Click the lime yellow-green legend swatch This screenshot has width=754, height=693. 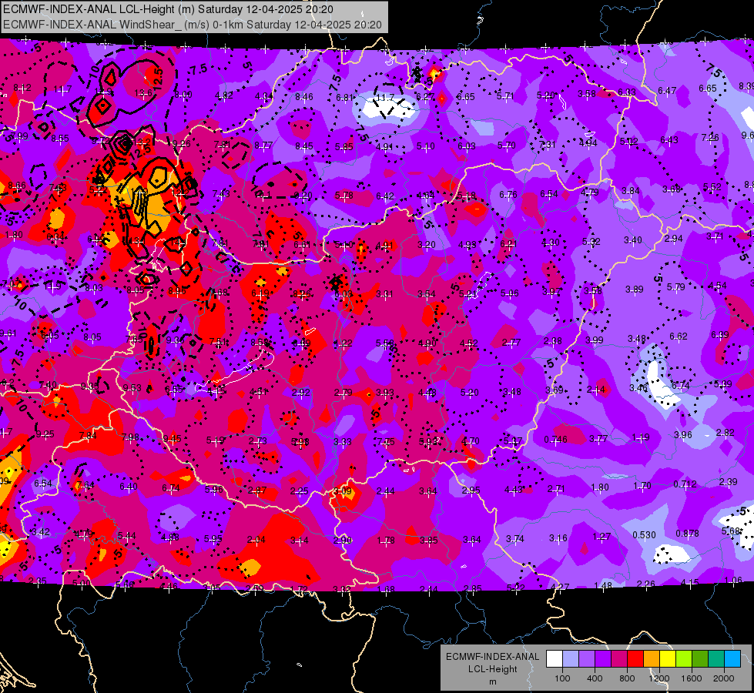coord(684,658)
